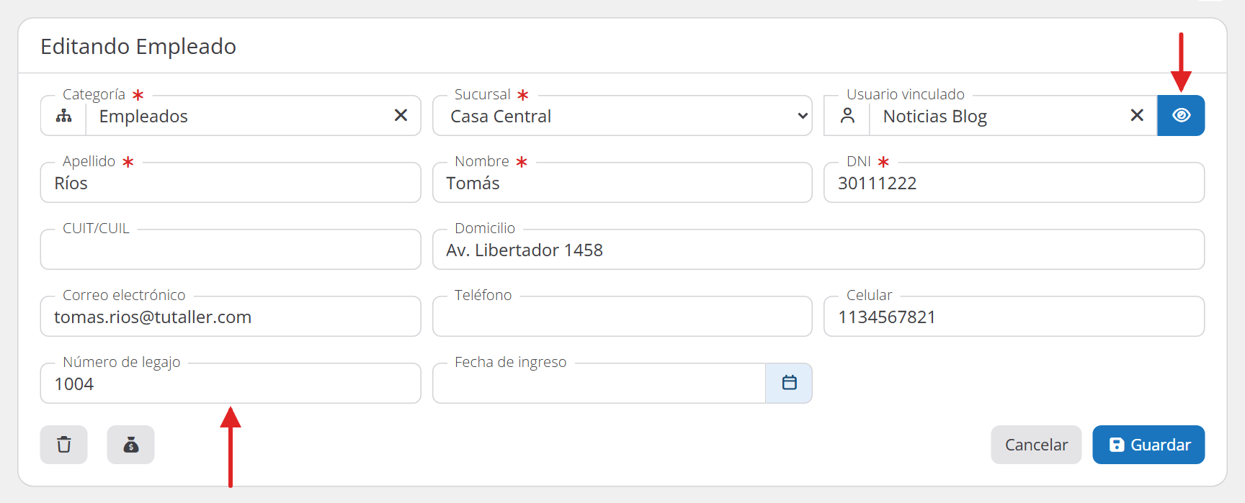Focus the Nombre field containing Tomás
Image resolution: width=1245 pixels, height=503 pixels.
coord(622,183)
